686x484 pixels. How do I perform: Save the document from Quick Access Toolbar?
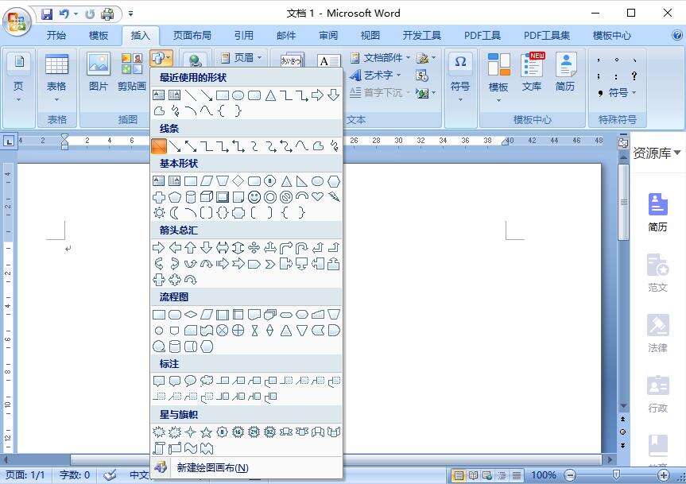pos(47,14)
